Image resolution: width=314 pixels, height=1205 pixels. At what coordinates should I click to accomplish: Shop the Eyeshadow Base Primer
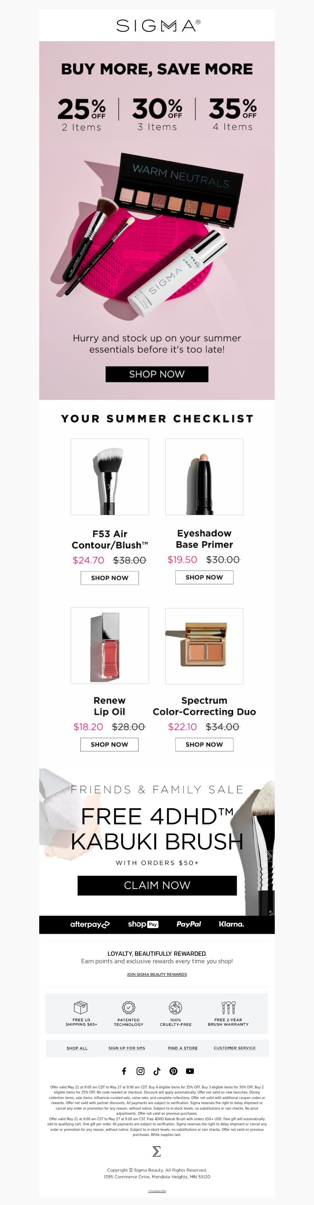click(x=204, y=577)
